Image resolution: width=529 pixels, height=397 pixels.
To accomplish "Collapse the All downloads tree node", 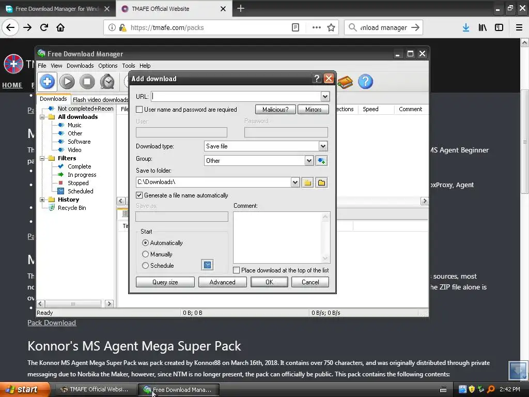I will click(42, 117).
